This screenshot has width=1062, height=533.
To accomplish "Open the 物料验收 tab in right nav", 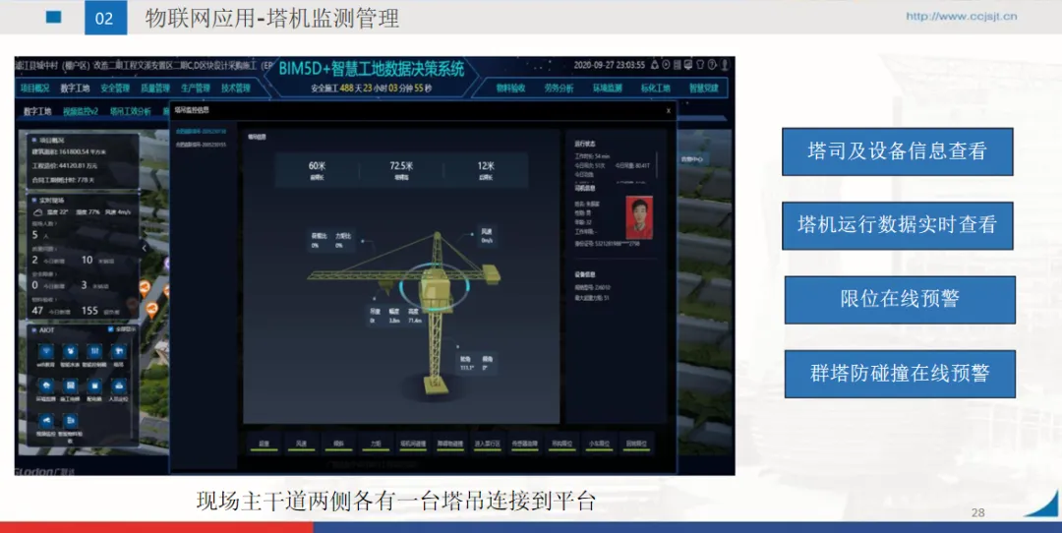I will pyautogui.click(x=510, y=89).
